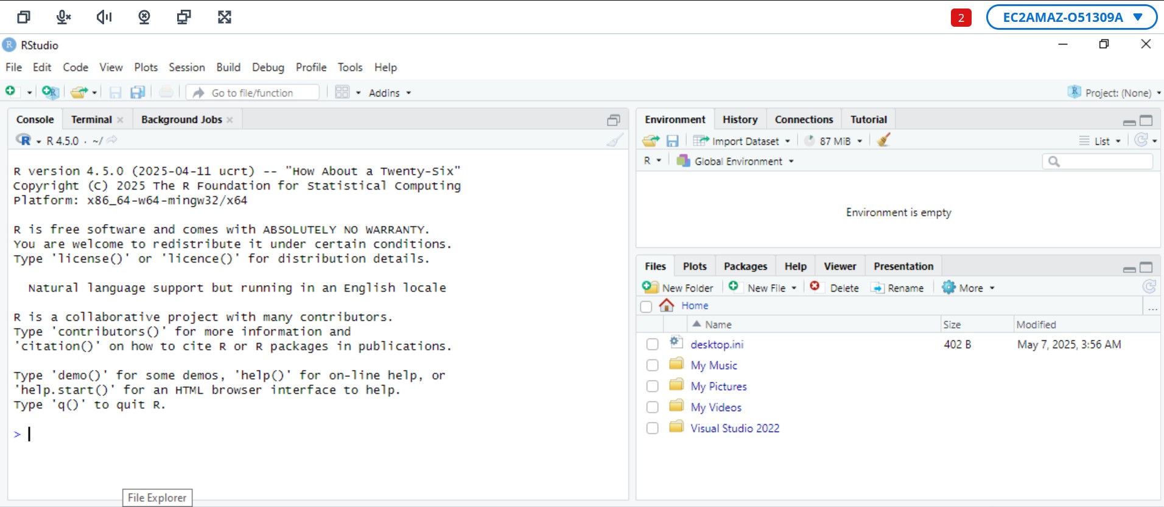Open the 87 MiB memory usage dropdown
1164x507 pixels.
coord(833,141)
